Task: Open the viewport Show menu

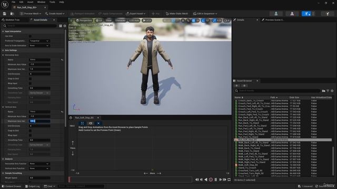Action: click(109, 20)
